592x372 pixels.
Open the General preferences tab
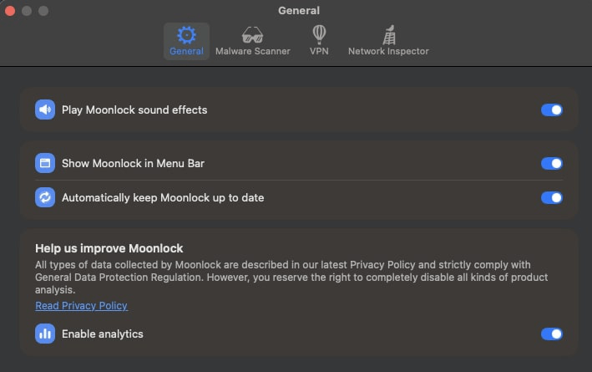pyautogui.click(x=186, y=41)
